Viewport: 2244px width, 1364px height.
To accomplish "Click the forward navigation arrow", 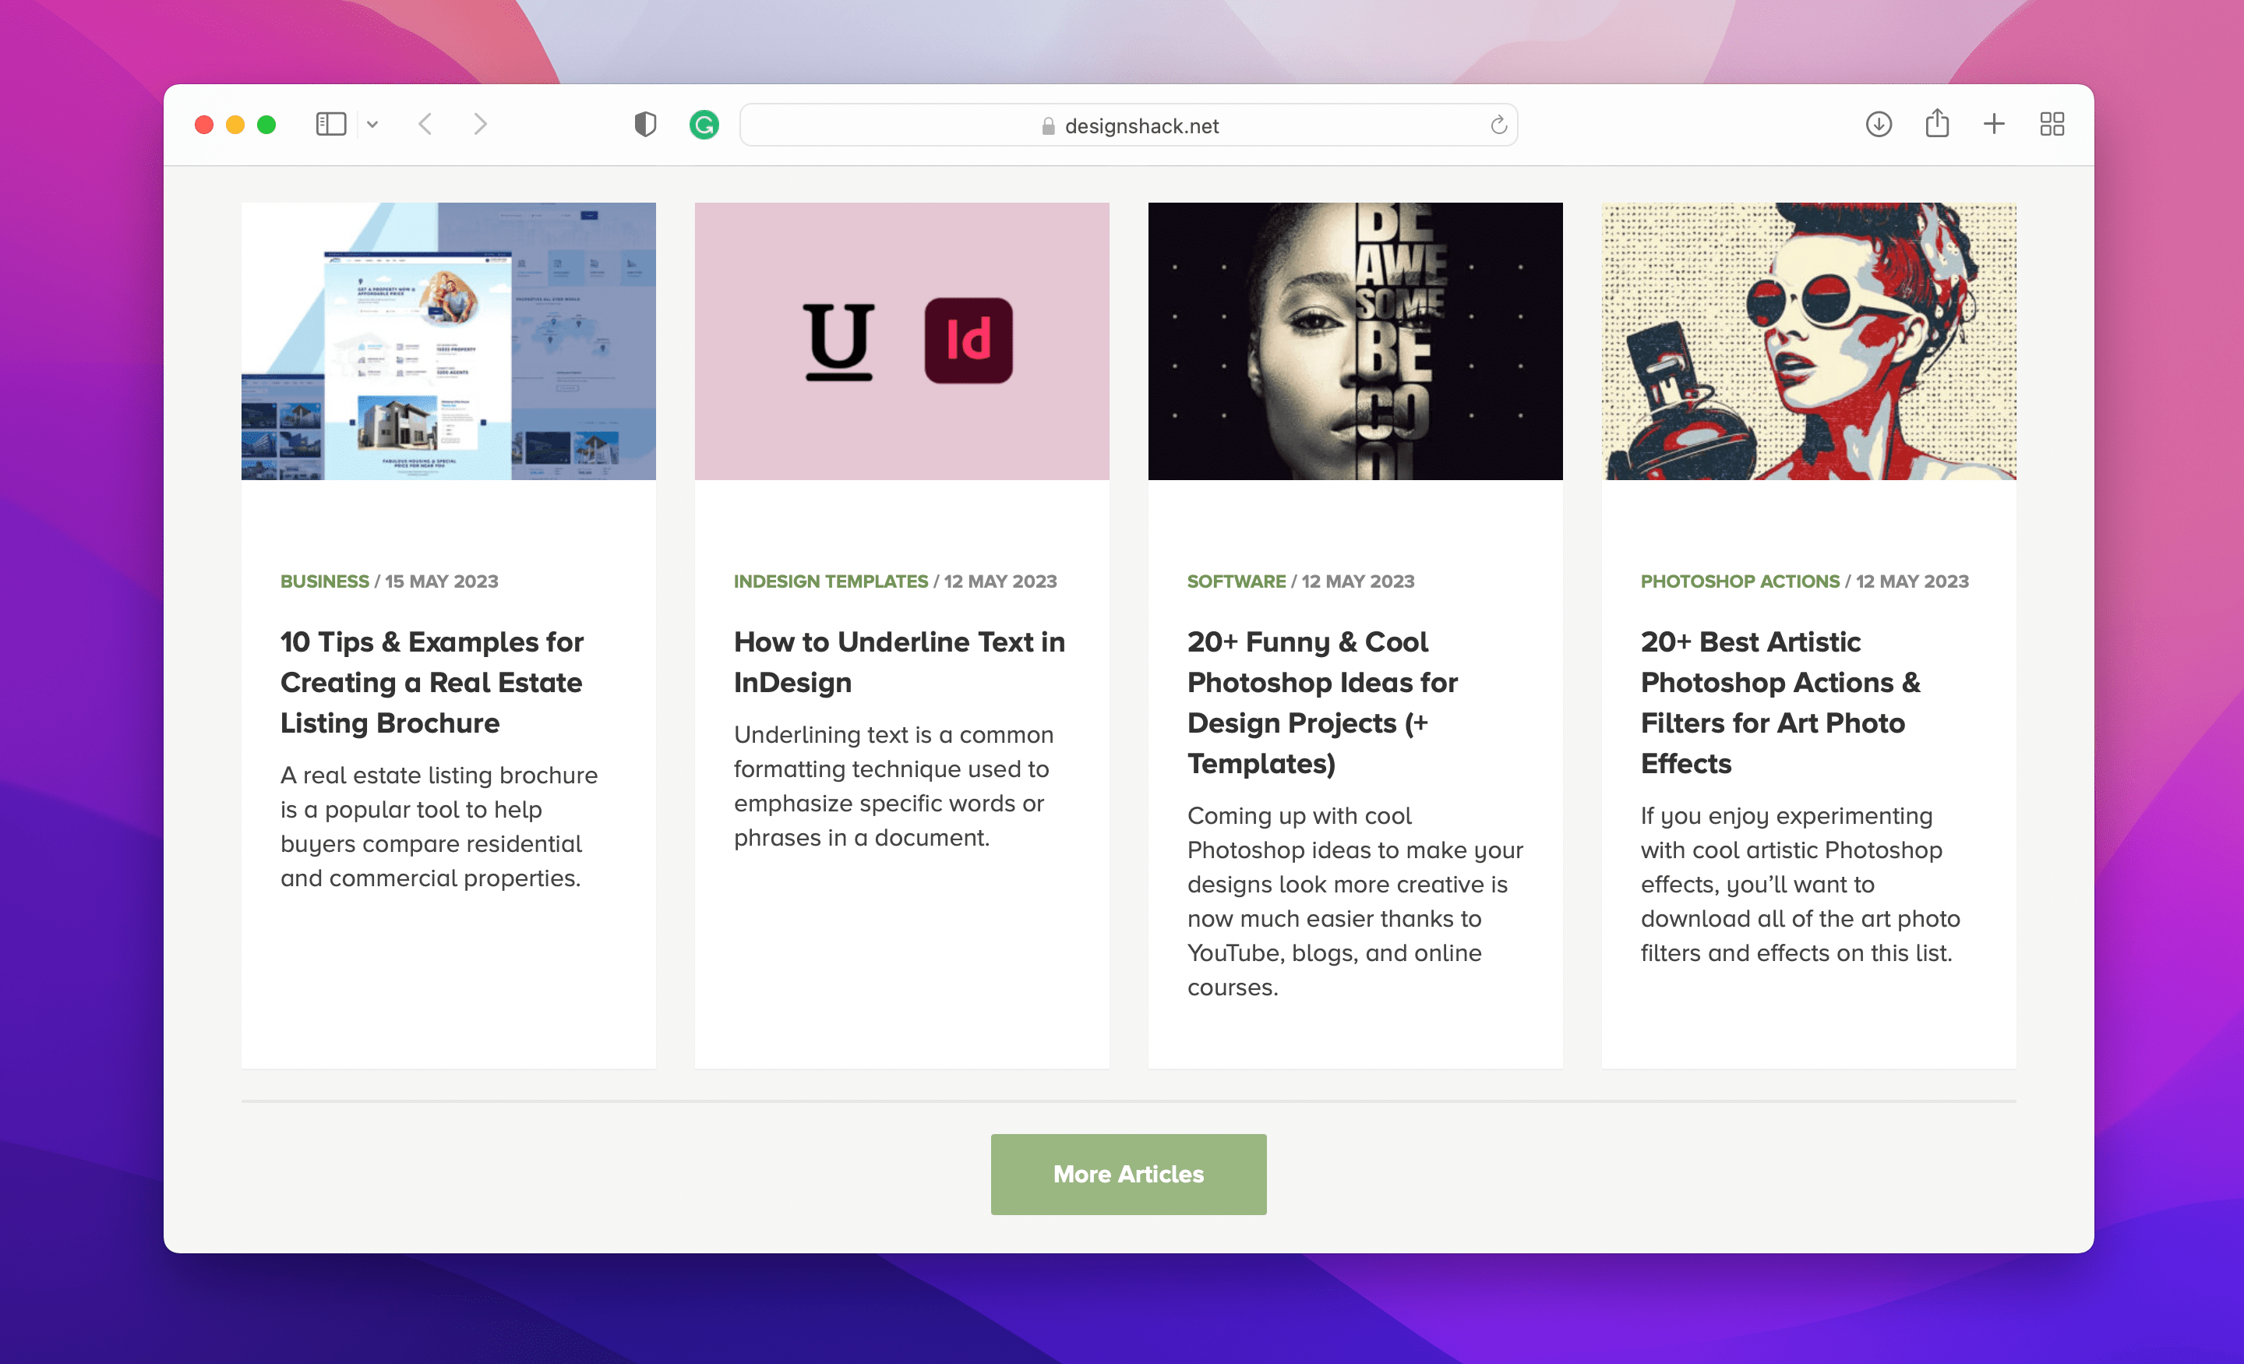I will click(x=480, y=124).
